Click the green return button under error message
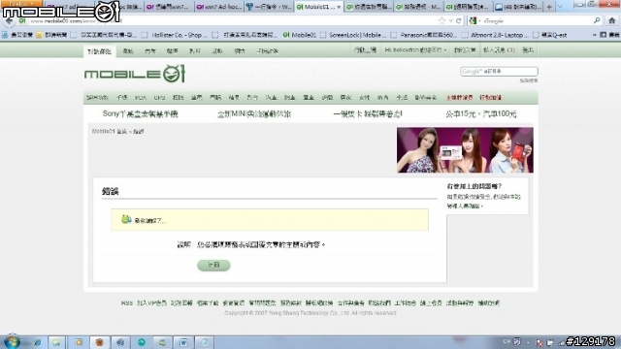621x349 pixels. [x=213, y=265]
